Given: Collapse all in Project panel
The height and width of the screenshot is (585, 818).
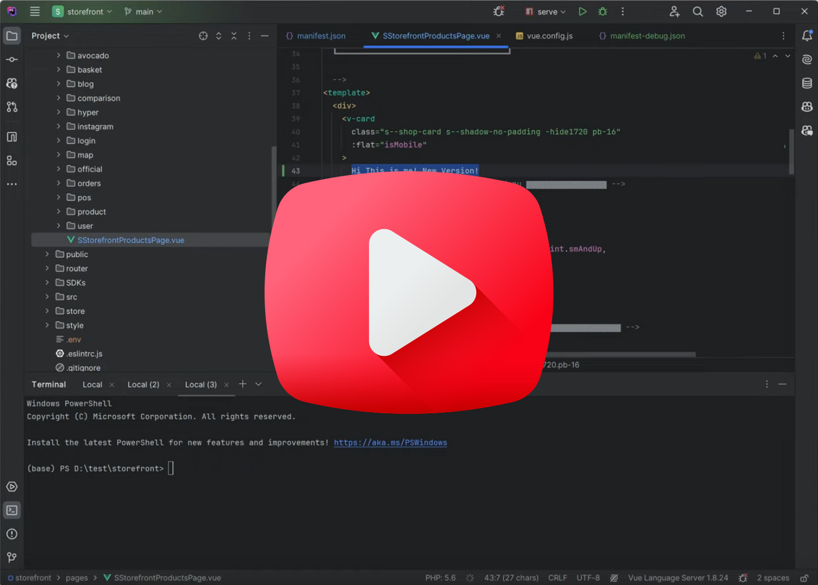Looking at the screenshot, I should [x=234, y=36].
